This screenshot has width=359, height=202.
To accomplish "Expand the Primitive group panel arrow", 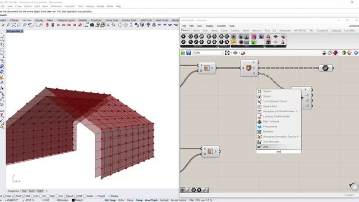I will point(229,46).
